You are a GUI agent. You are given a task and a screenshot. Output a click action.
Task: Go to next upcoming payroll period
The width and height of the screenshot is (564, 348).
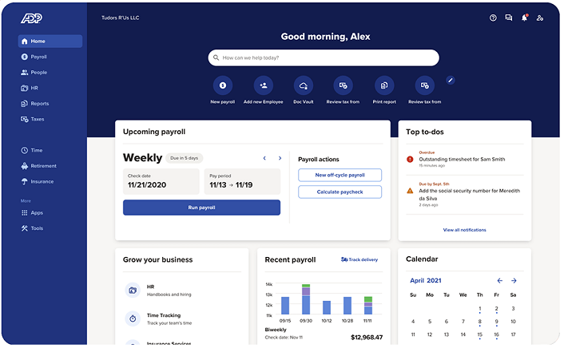point(280,158)
